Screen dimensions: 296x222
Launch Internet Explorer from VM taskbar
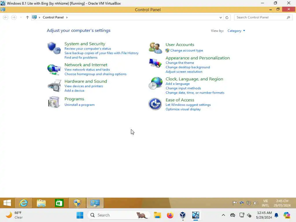[x=23, y=203]
